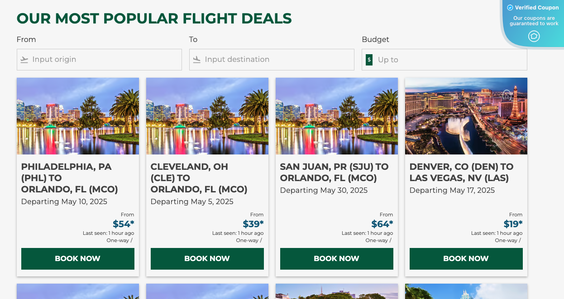Click the OUR MOST POPULAR FLIGHT DEALS heading

154,19
